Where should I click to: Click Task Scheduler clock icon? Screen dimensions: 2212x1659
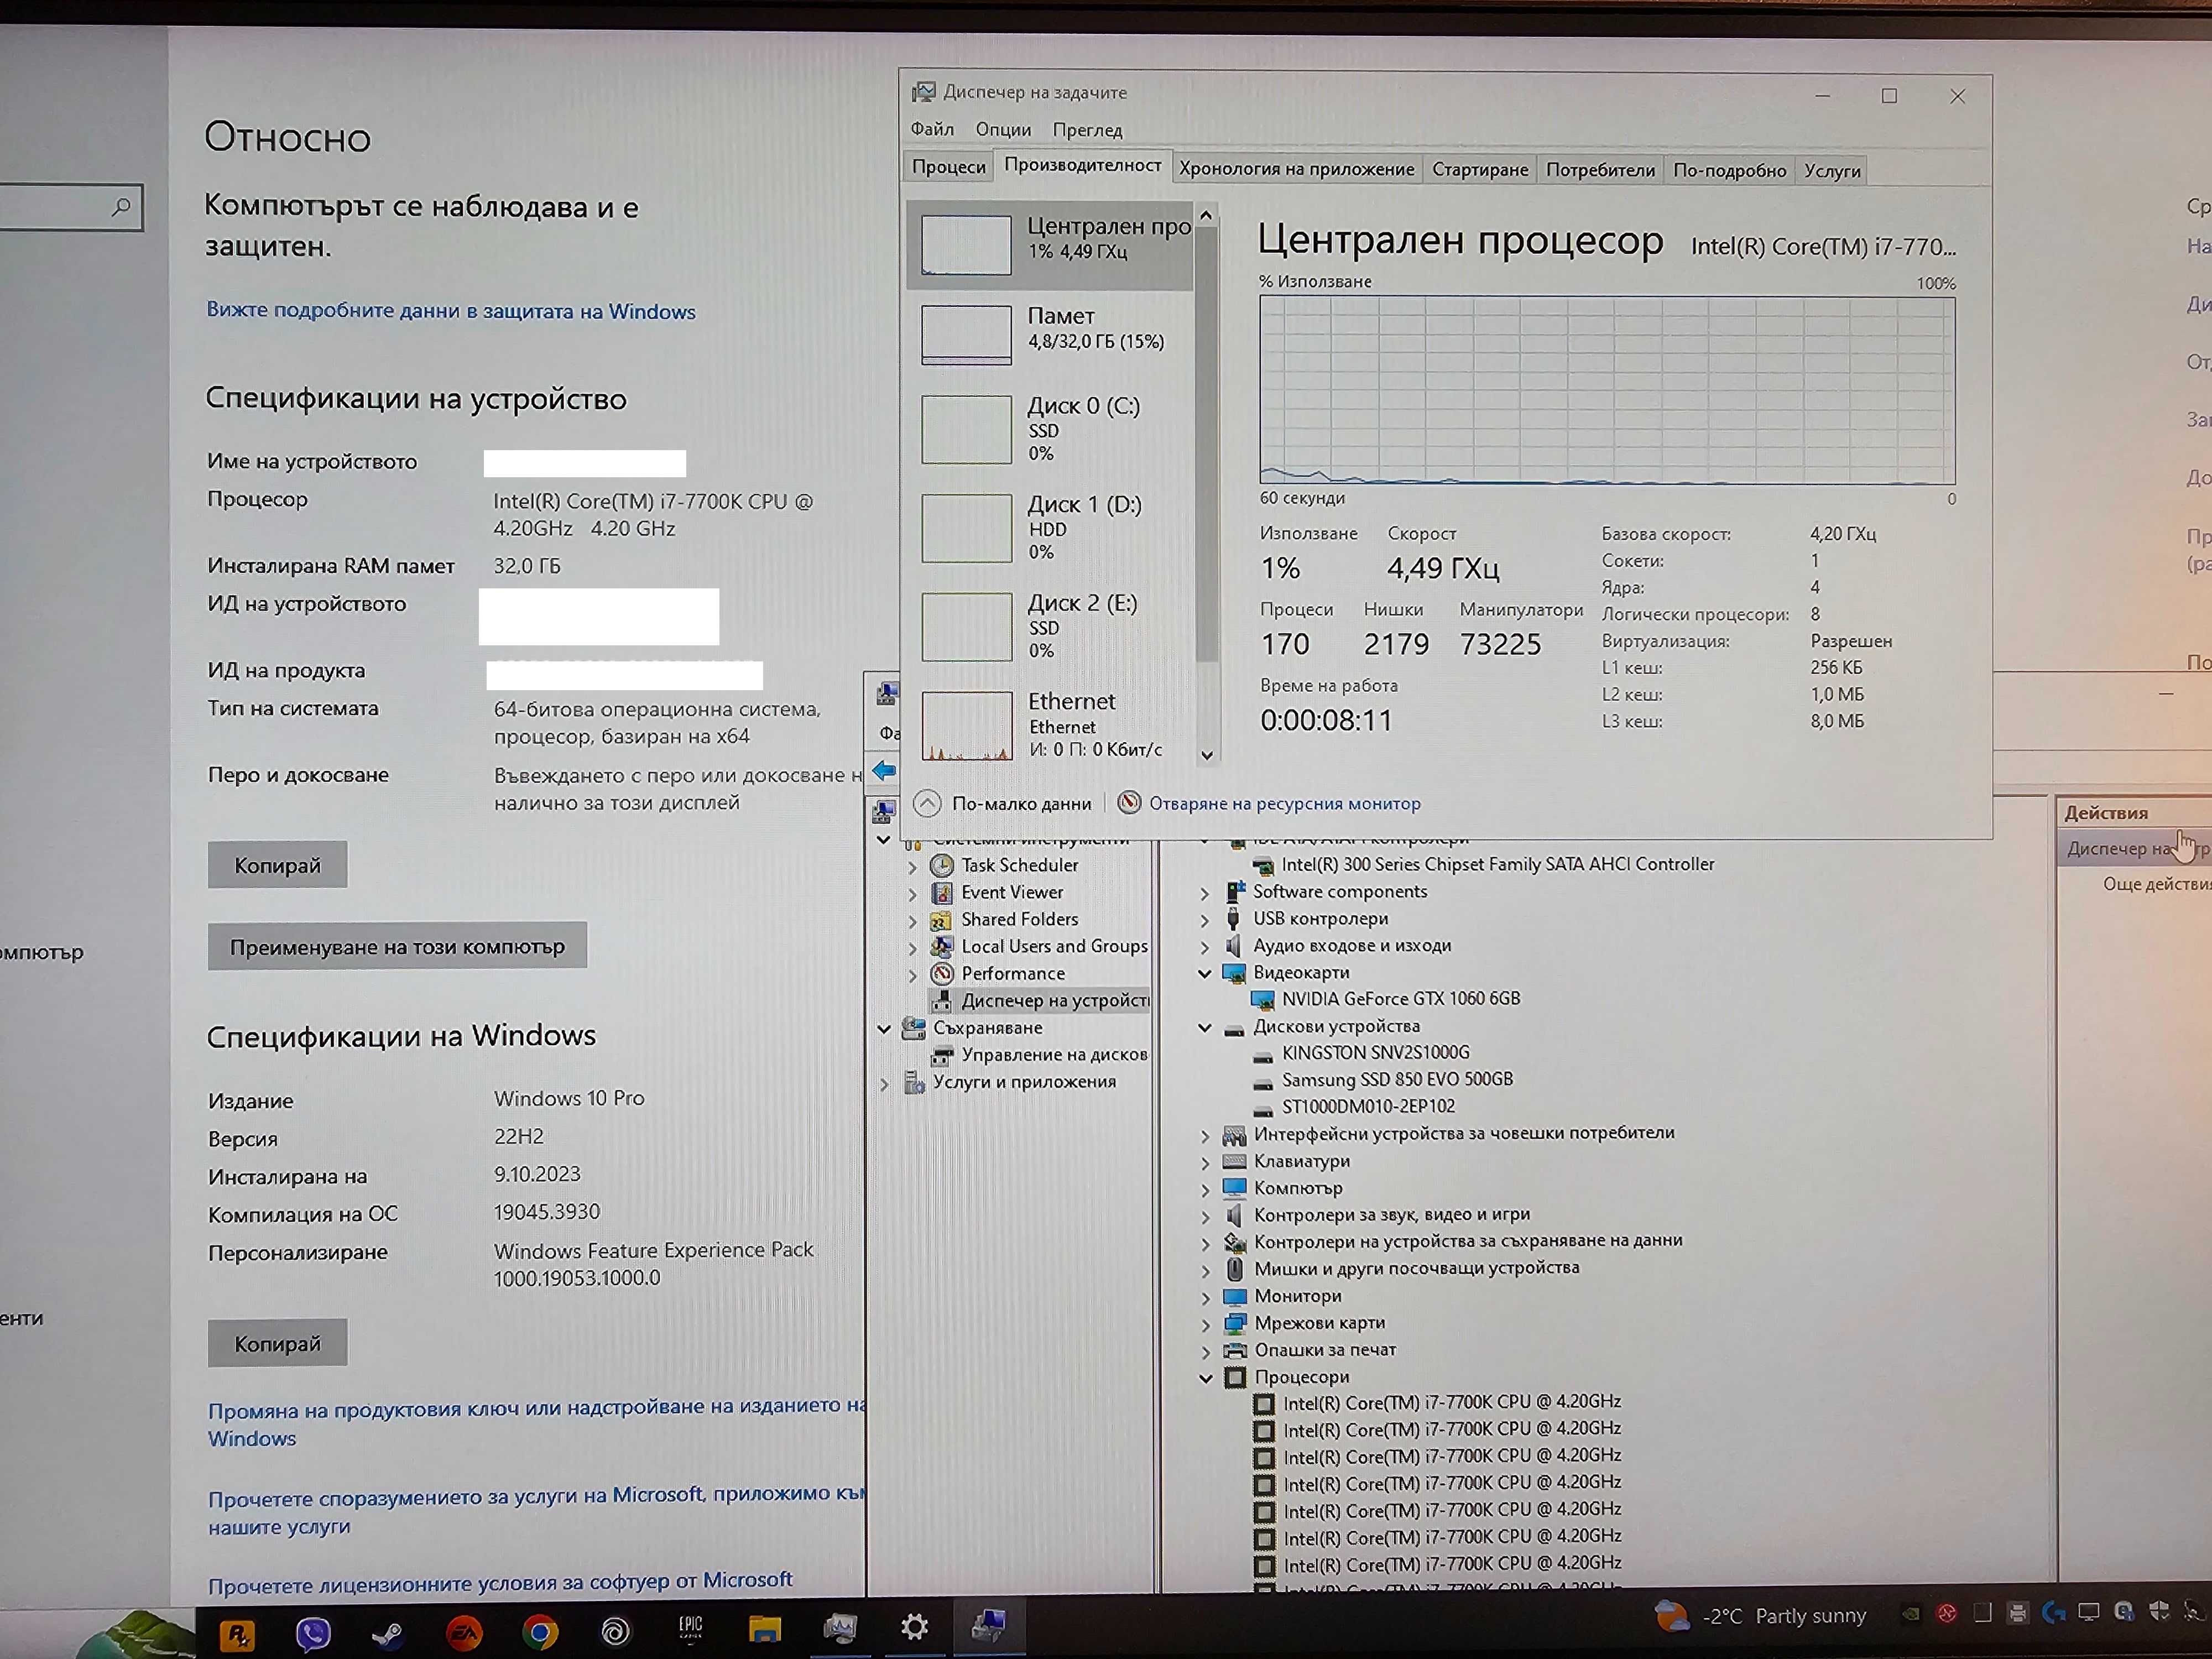[x=941, y=865]
